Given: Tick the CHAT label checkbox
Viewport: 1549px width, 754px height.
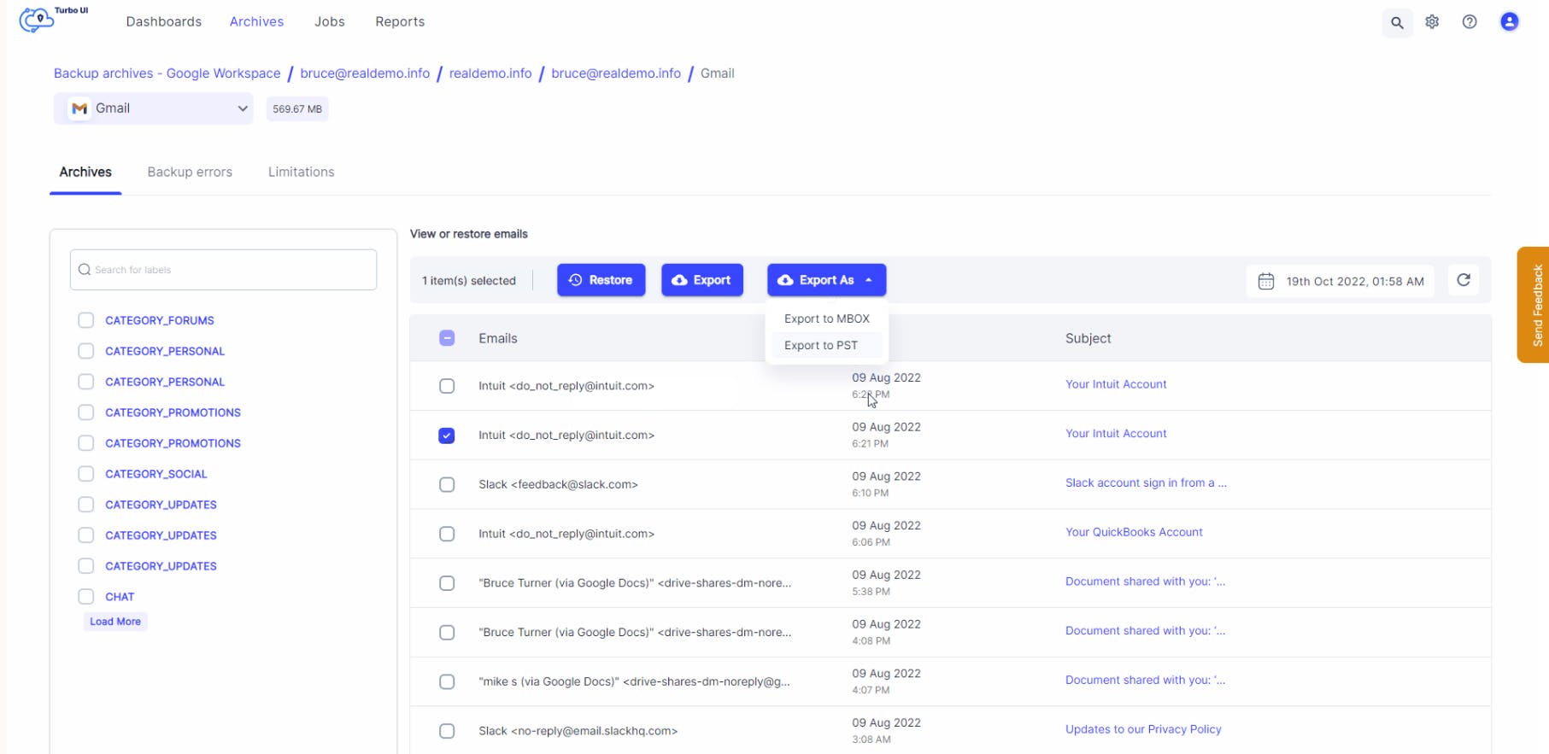Looking at the screenshot, I should pyautogui.click(x=85, y=597).
